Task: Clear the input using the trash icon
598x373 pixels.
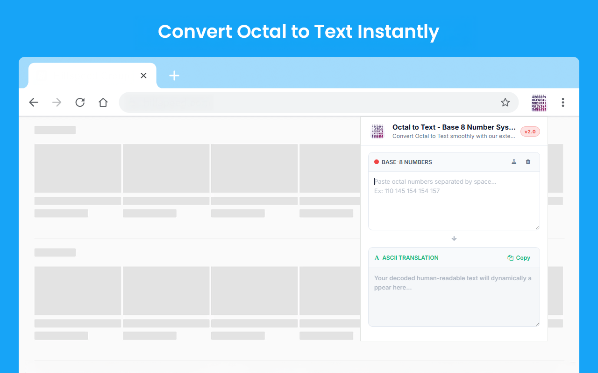Action: click(528, 162)
